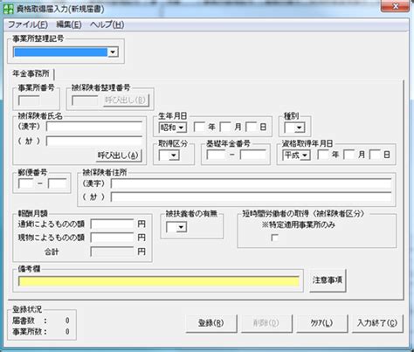Focus the 被保険者住所 カナ address field
This screenshot has width=414, height=352.
[252, 197]
